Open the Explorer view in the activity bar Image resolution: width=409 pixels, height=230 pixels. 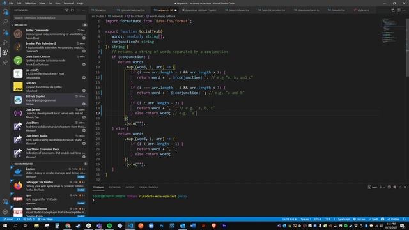pyautogui.click(x=5, y=11)
